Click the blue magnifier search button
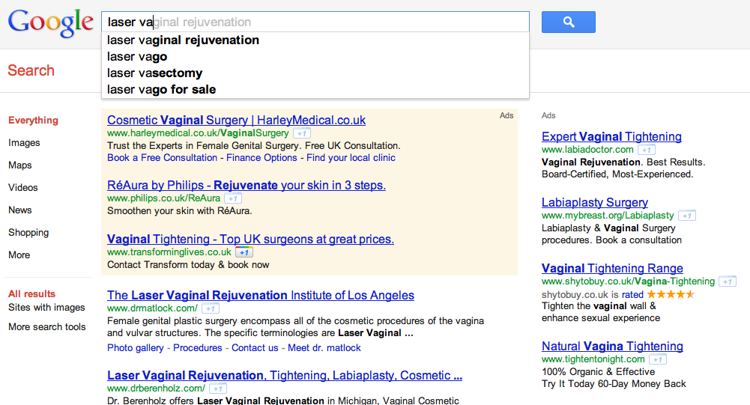Viewport: 750px width, 405px height. [x=568, y=22]
